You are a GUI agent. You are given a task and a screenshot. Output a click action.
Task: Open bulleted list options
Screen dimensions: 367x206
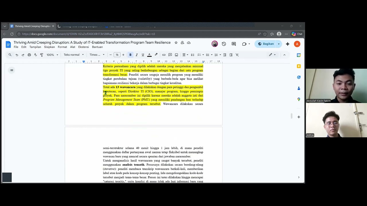pos(209,55)
